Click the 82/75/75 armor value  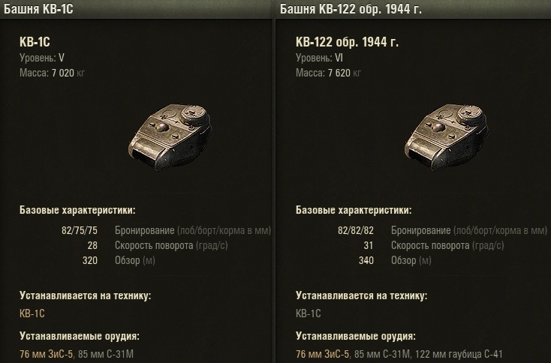point(80,230)
